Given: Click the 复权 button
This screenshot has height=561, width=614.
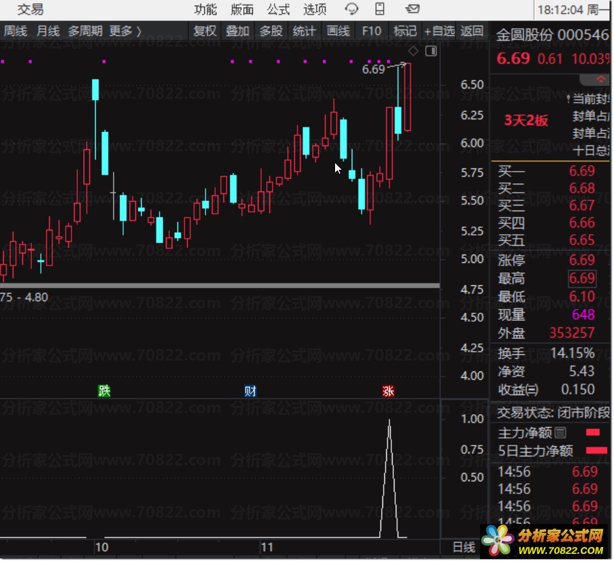Looking at the screenshot, I should tap(205, 31).
